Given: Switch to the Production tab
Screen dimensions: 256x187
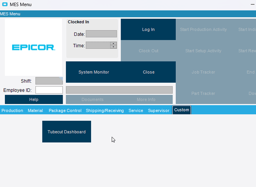Looking at the screenshot, I should [12, 110].
